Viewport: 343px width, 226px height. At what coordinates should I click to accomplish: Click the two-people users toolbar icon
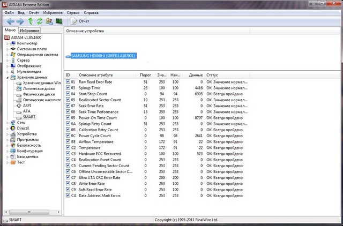point(49,21)
